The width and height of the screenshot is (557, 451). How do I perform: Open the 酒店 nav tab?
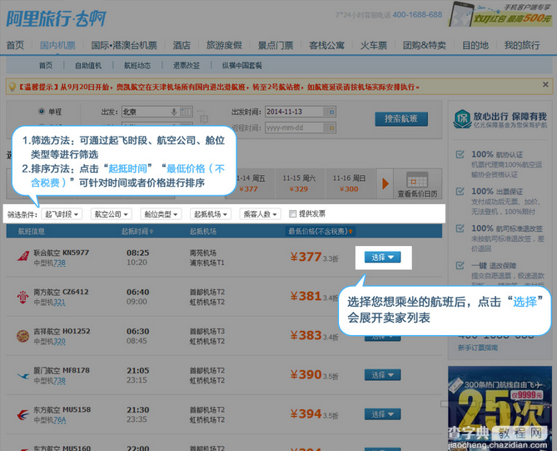click(182, 46)
